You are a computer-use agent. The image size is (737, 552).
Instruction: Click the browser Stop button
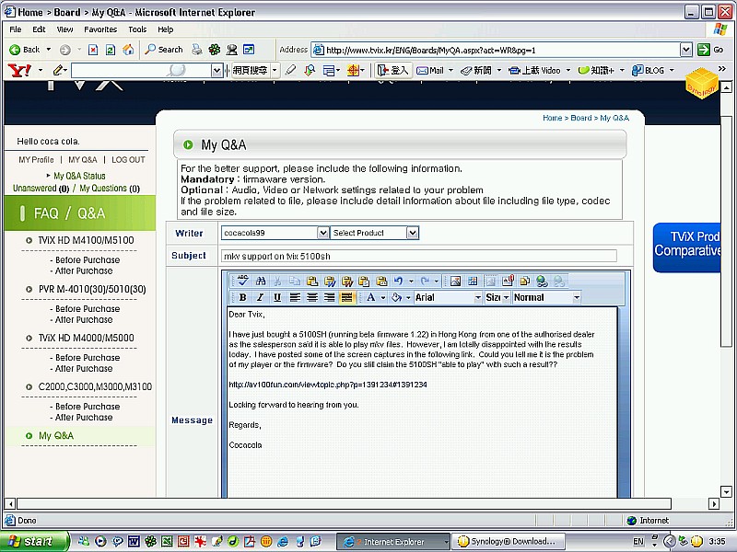(93, 50)
